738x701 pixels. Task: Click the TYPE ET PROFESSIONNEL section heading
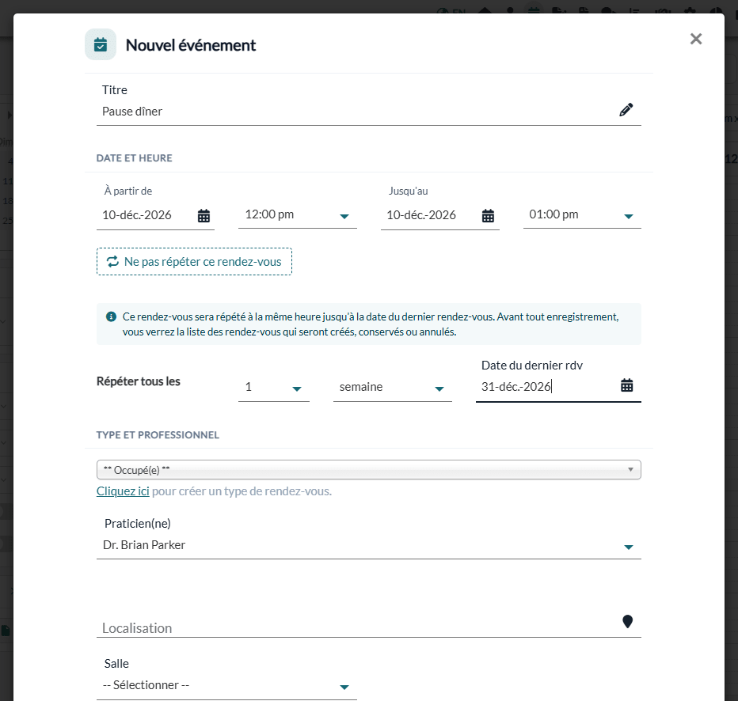coord(158,435)
